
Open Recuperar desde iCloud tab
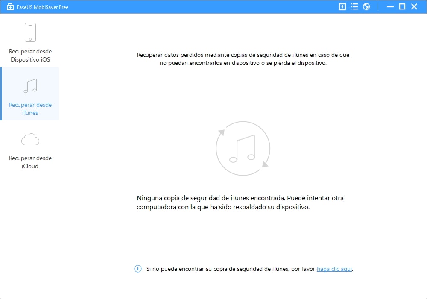pos(30,147)
